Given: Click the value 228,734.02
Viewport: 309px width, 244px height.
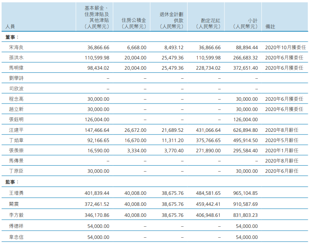Looking at the screenshot, I should [x=208, y=68].
